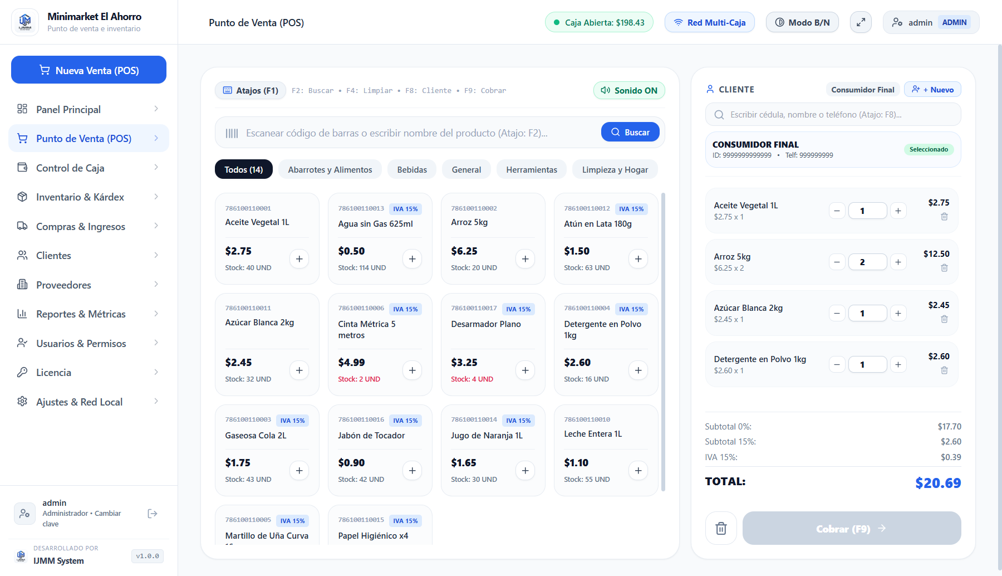
Task: Toggle Sonido ON sound setting
Action: [x=629, y=90]
